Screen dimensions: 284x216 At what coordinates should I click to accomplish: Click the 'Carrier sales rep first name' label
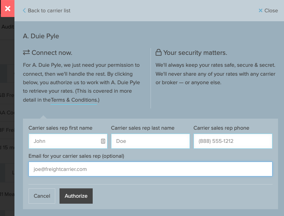(x=60, y=128)
